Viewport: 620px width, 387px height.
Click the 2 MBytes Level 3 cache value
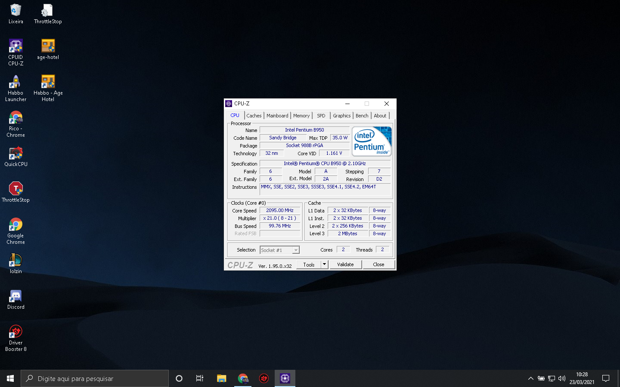pos(347,233)
